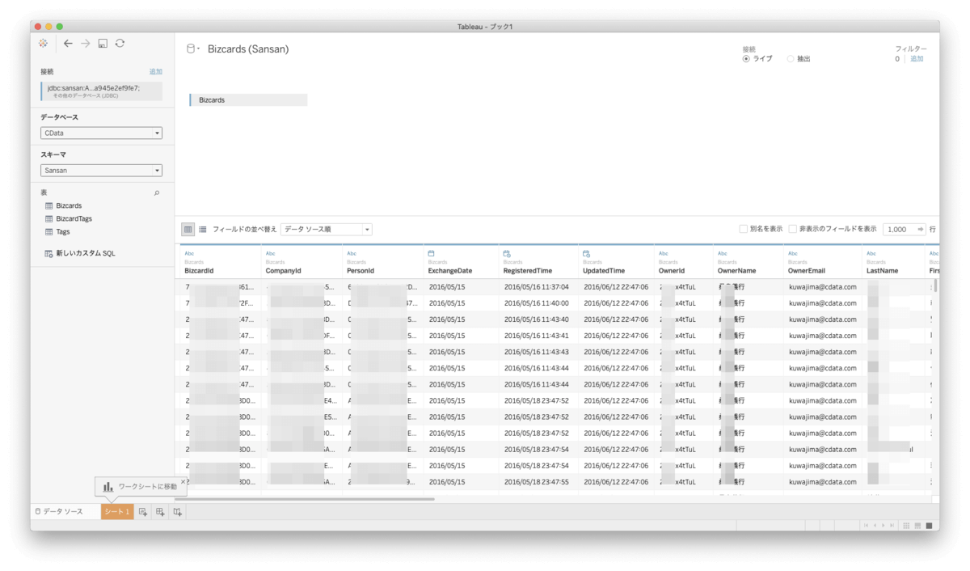This screenshot has width=970, height=571.
Task: Switch to preview data grid view
Action: point(188,230)
